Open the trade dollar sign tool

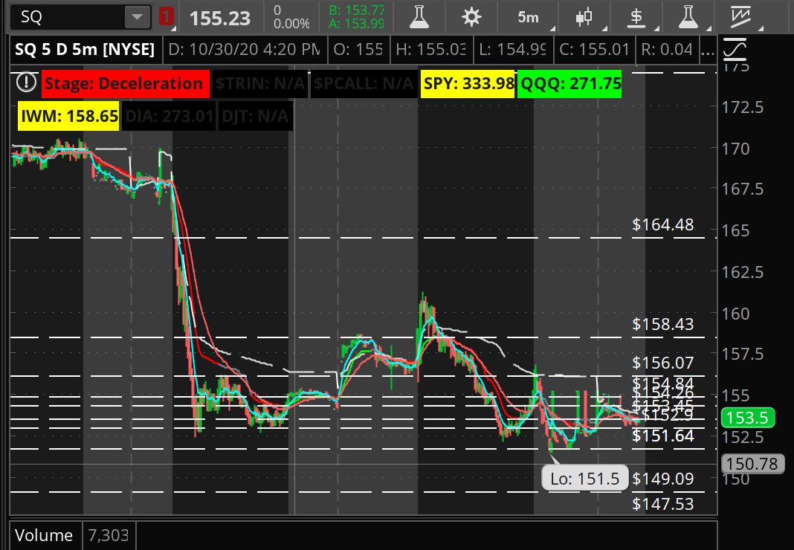click(636, 17)
